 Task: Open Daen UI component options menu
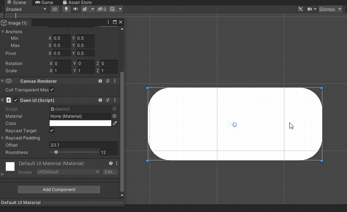pos(115,100)
